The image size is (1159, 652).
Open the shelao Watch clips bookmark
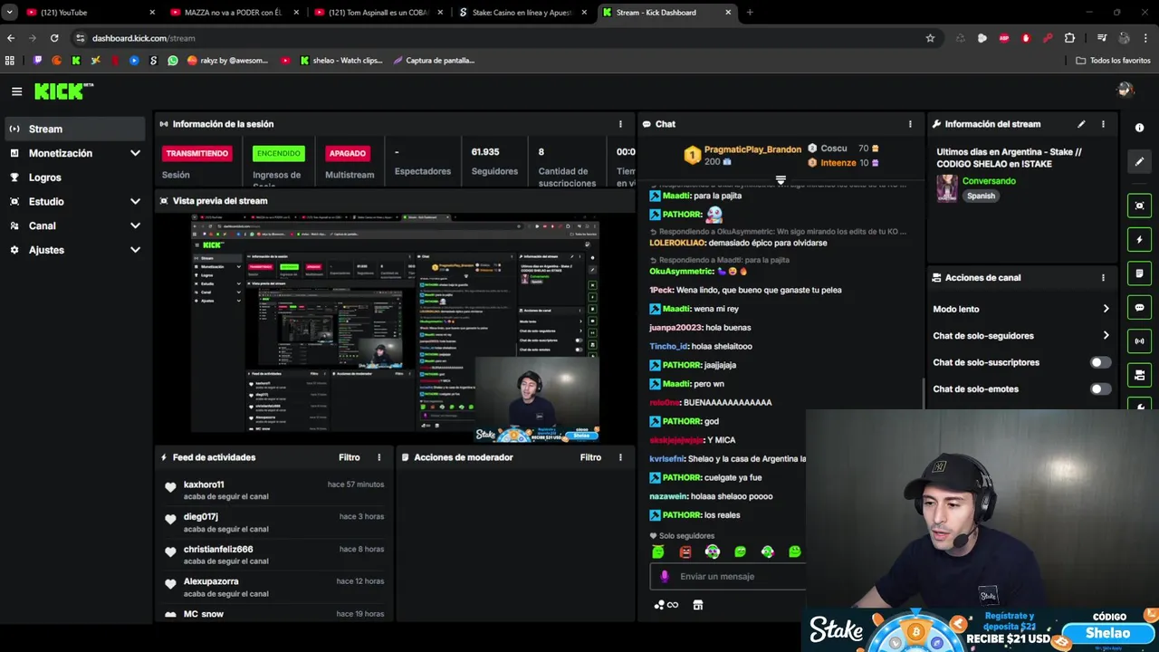pos(341,61)
